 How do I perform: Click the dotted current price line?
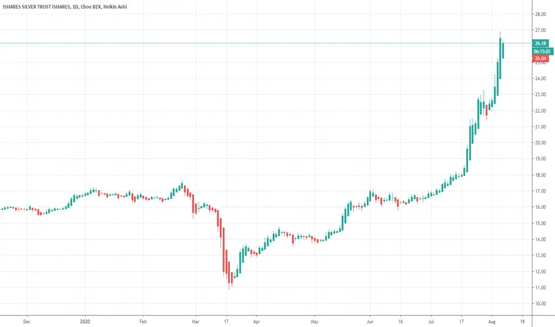coord(266,43)
